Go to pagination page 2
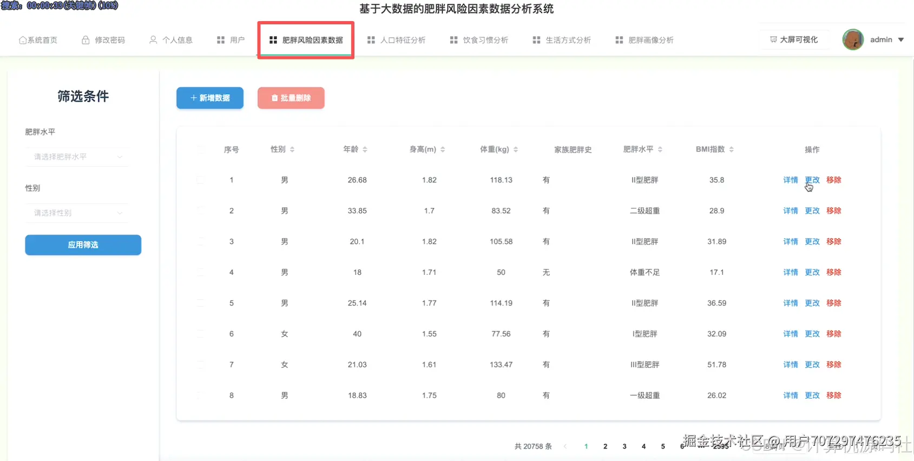914x461 pixels. click(605, 446)
